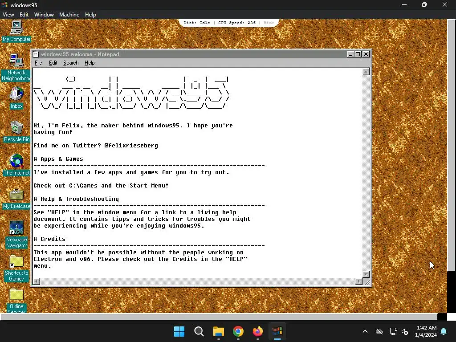The height and width of the screenshot is (342, 456).
Task: Maximize the Notepad window
Action: pyautogui.click(x=358, y=54)
